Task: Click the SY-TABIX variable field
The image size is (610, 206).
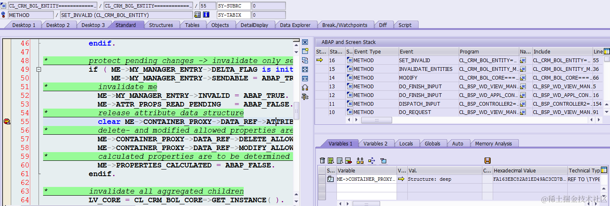Action: click(x=234, y=15)
